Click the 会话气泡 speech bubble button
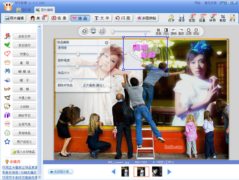Screen dimensions: 239x180 tap(24, 124)
